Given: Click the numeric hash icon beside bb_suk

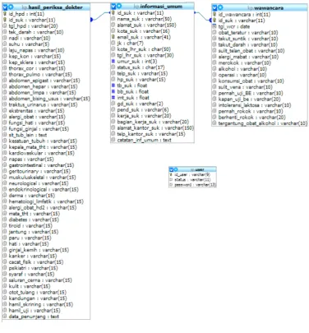Looking at the screenshot, I should [x=113, y=91].
